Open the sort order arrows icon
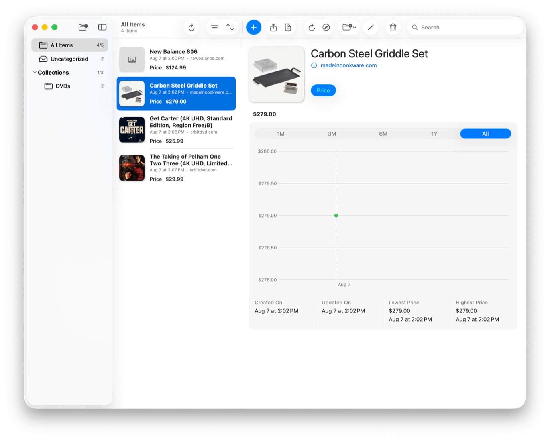 click(230, 27)
